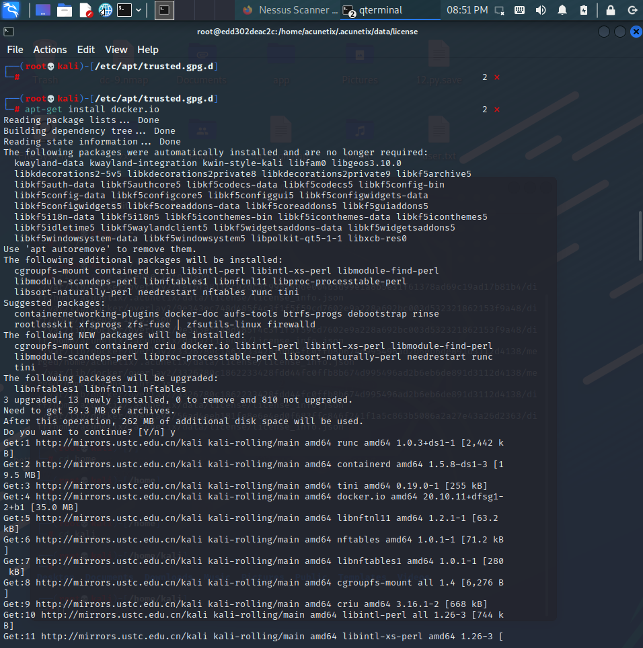Viewport: 643px width, 648px height.
Task: Mute audio using the volume tray icon
Action: [541, 9]
